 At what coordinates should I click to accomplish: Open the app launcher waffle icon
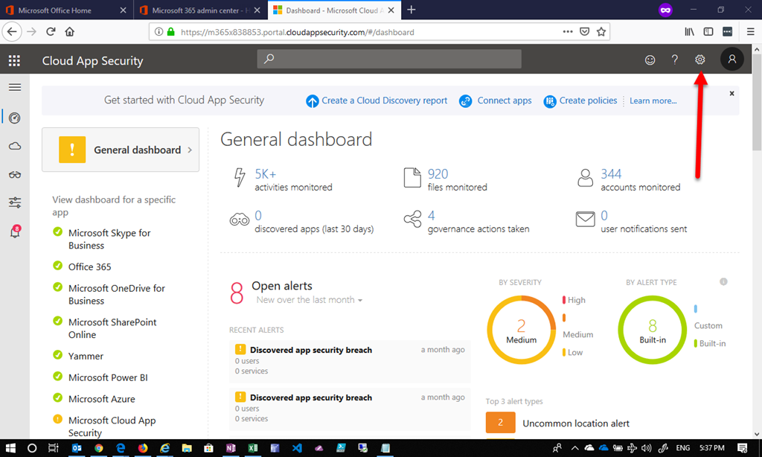[x=14, y=61]
